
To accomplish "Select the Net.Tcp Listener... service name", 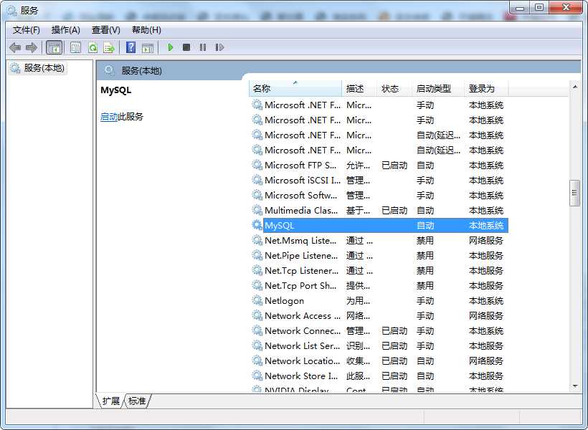I will 301,270.
